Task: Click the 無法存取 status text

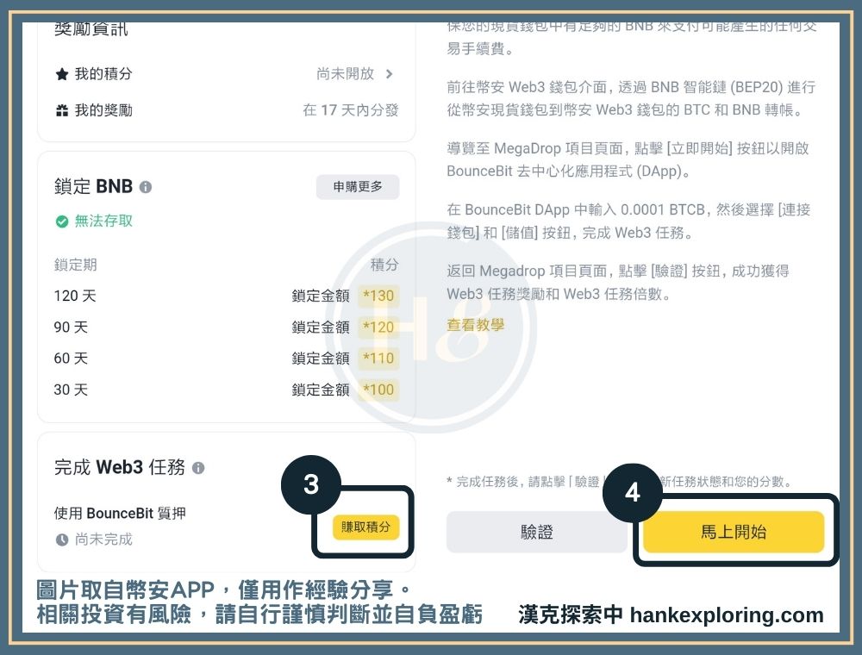Action: (x=103, y=221)
